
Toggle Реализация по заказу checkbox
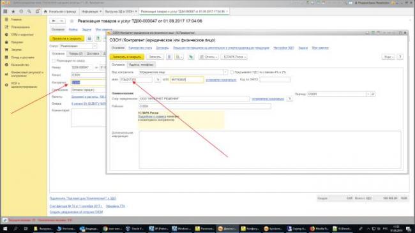tap(54, 61)
